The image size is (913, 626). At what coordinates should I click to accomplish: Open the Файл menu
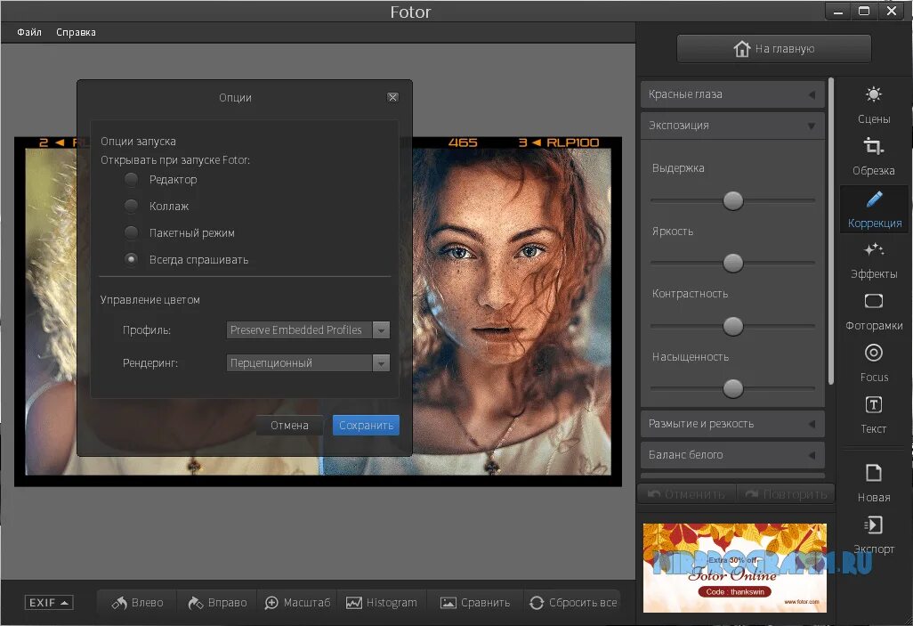[x=29, y=32]
